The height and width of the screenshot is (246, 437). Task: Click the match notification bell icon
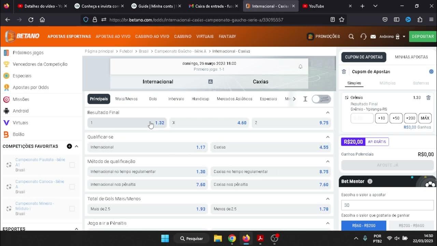click(x=300, y=67)
